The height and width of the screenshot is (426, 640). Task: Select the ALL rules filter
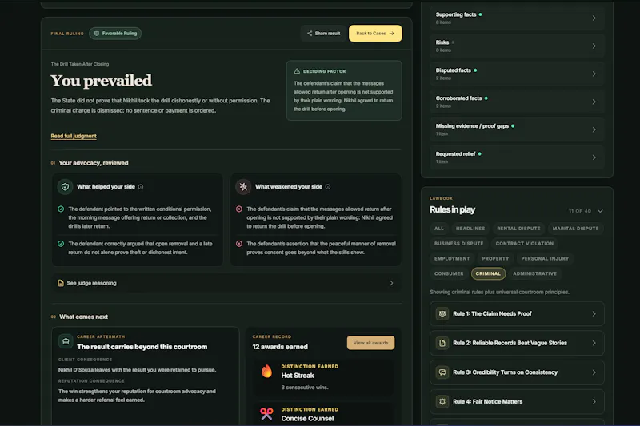click(x=438, y=229)
